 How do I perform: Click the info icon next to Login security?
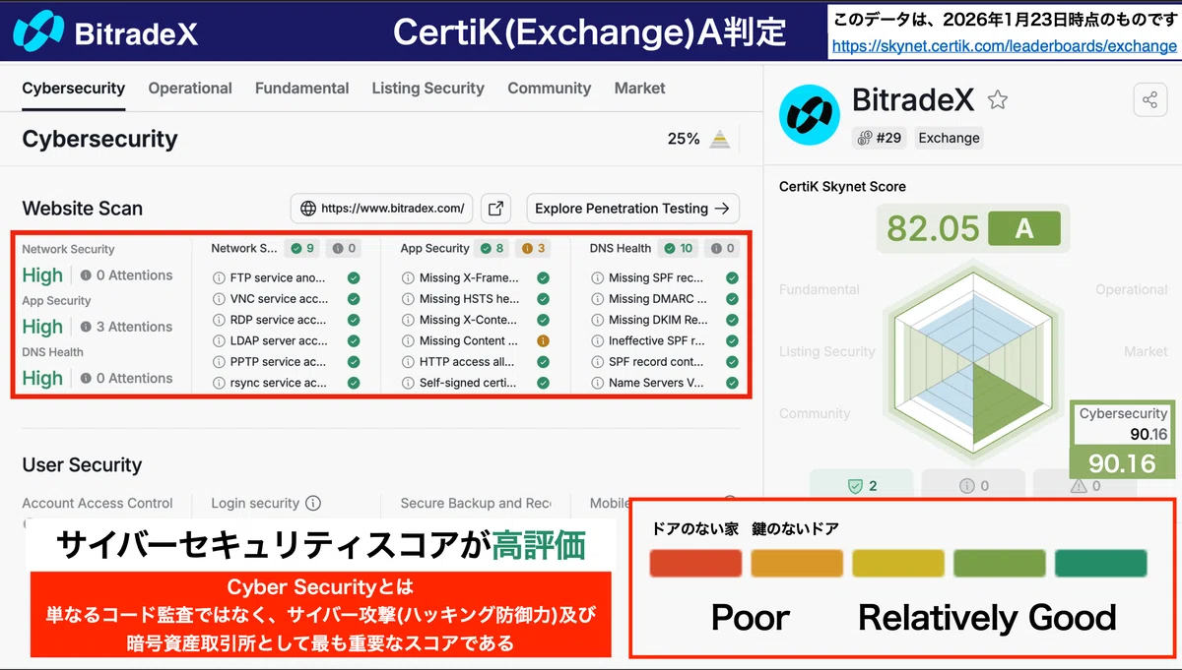(x=313, y=503)
